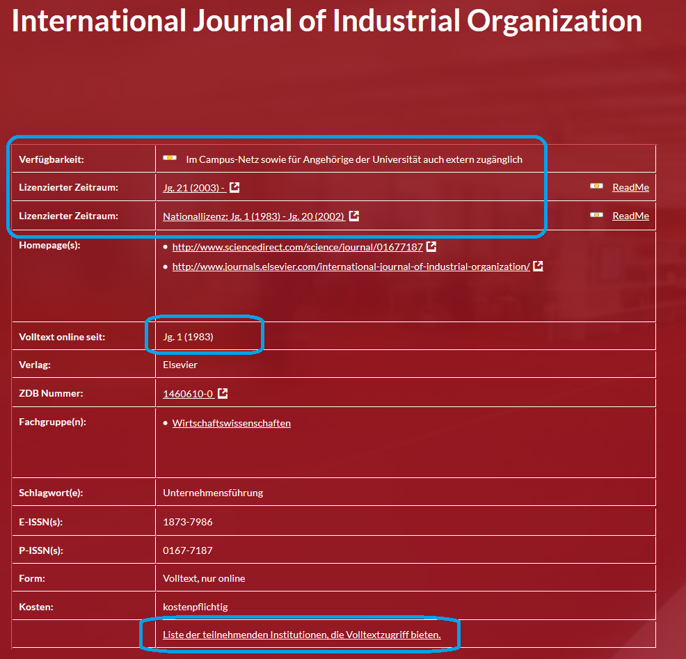
Task: Click the Homepage(s) row label
Action: (49, 245)
